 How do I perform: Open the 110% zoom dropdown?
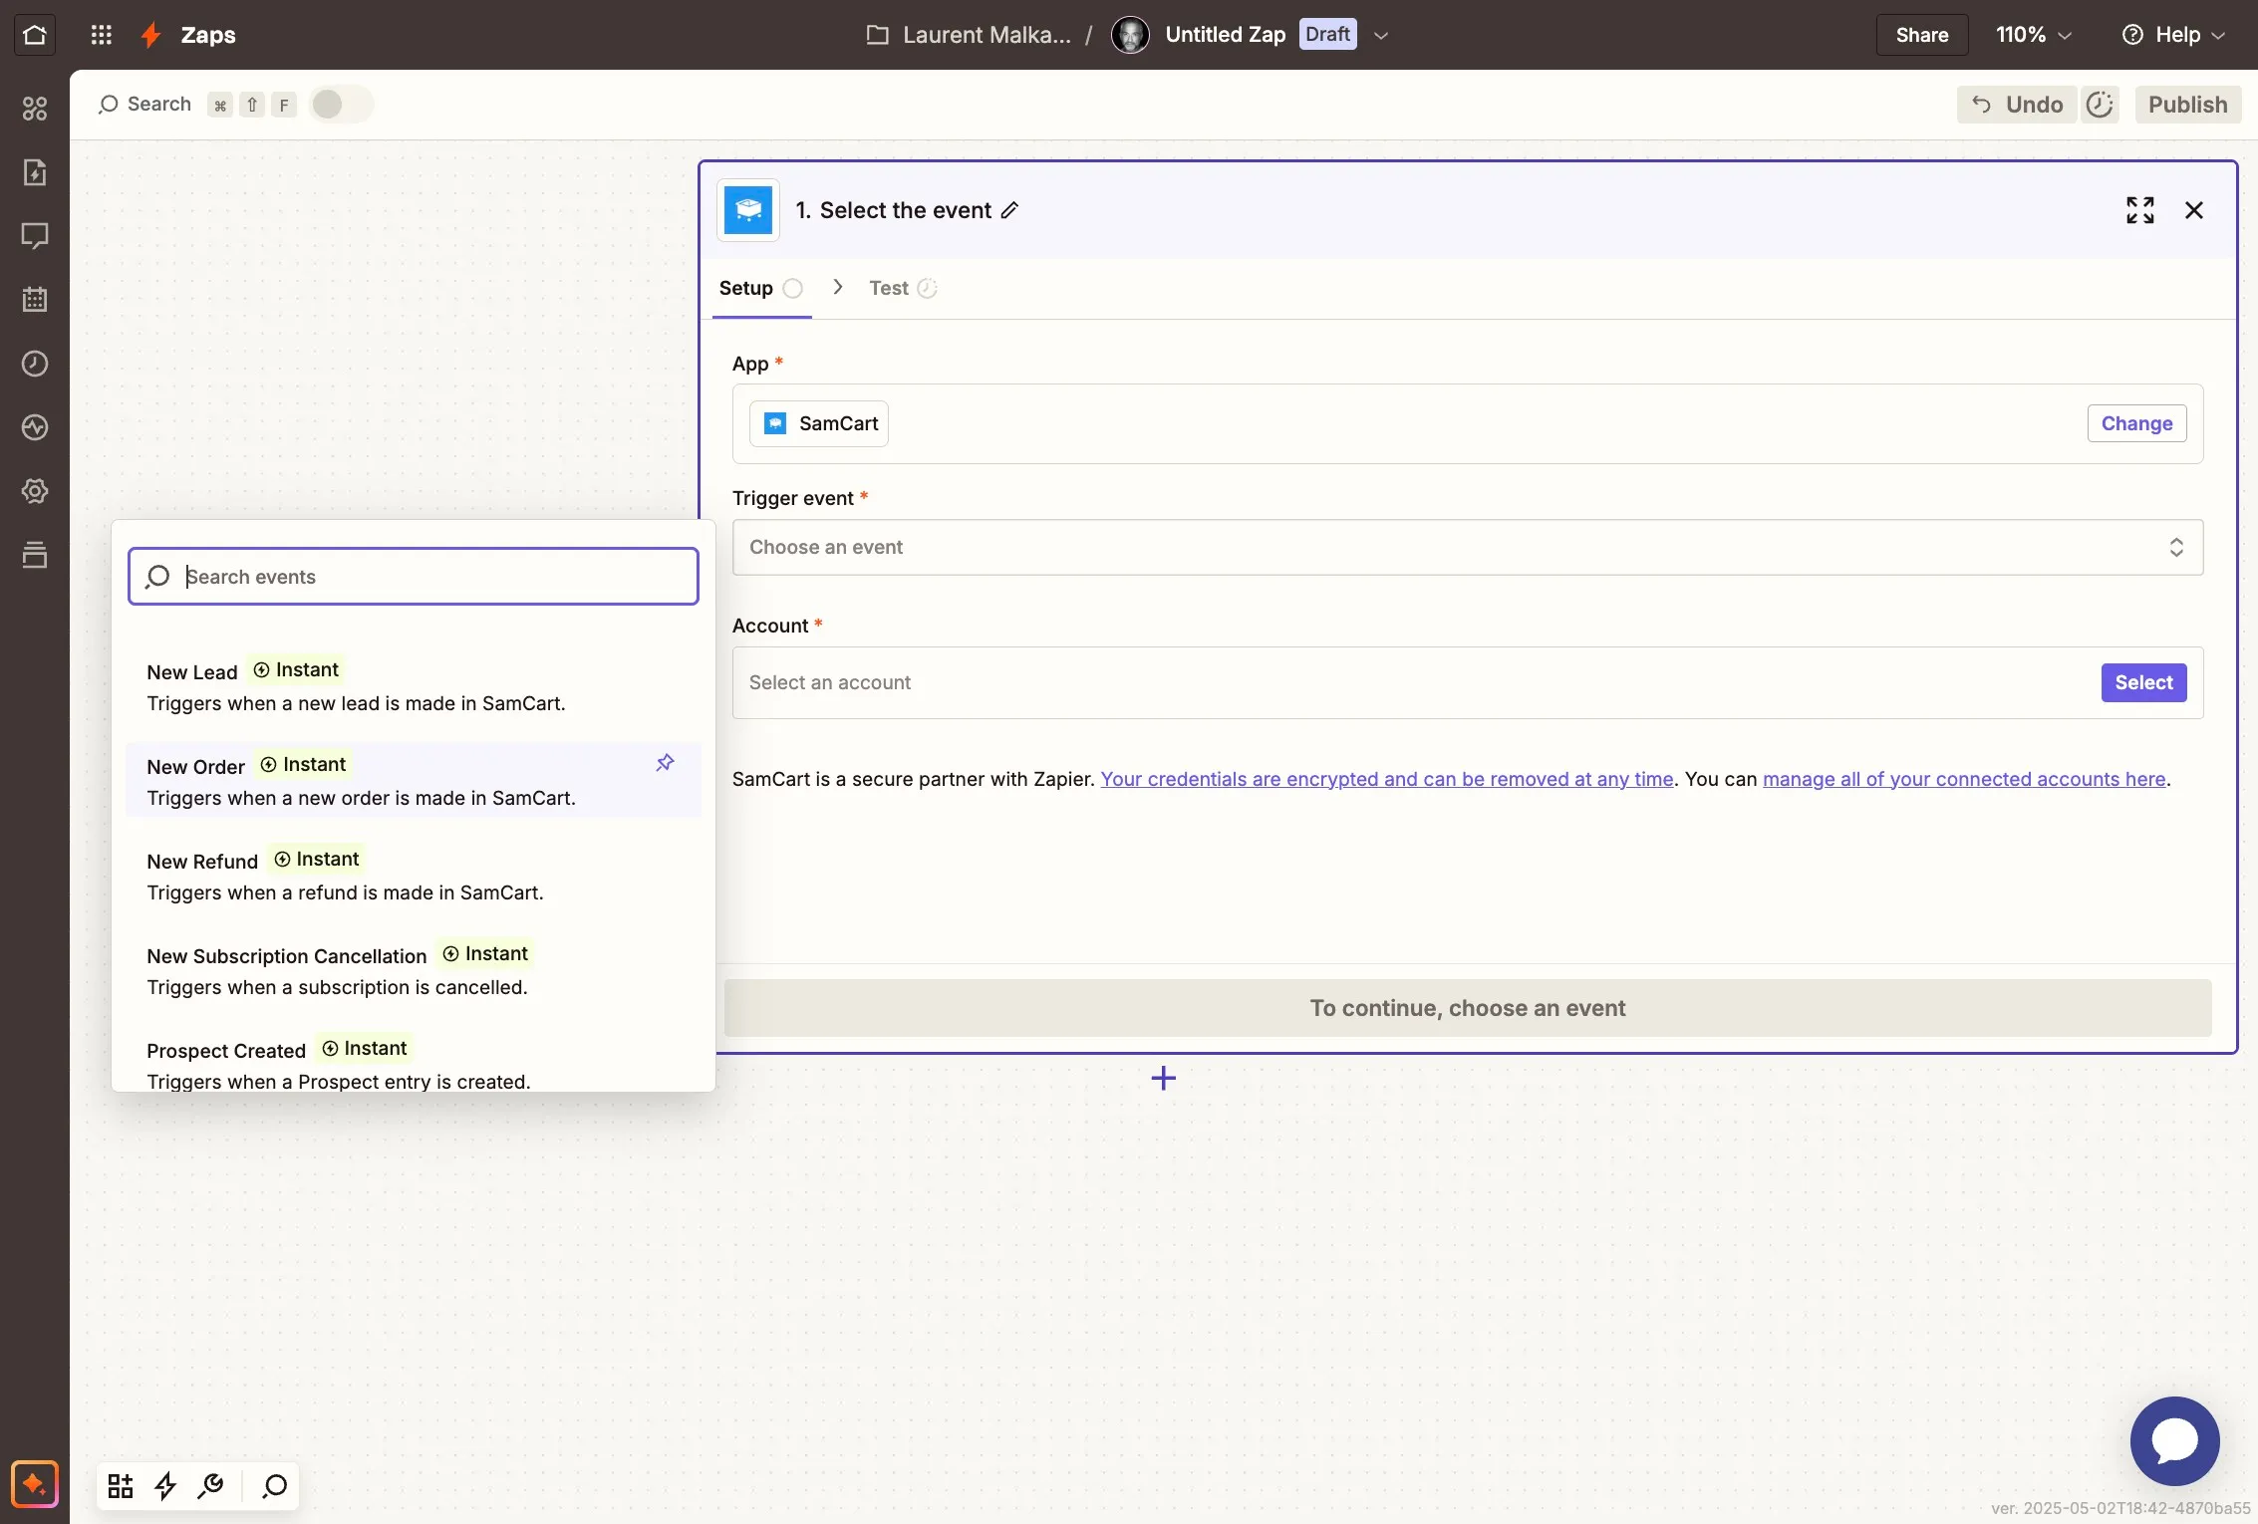point(2033,35)
